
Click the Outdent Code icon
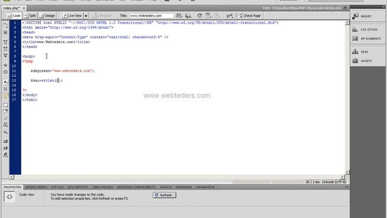[x=5, y=148]
